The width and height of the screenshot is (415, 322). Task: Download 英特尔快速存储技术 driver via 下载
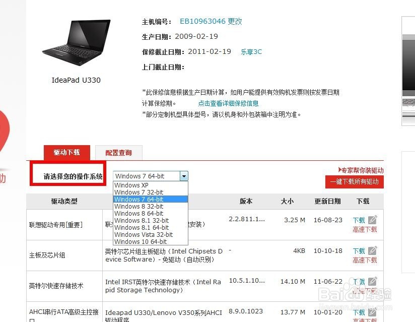click(x=359, y=282)
